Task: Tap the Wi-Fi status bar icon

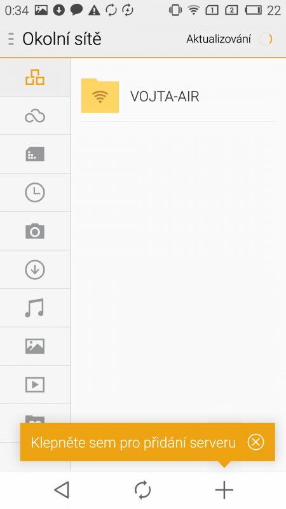Action: (194, 10)
